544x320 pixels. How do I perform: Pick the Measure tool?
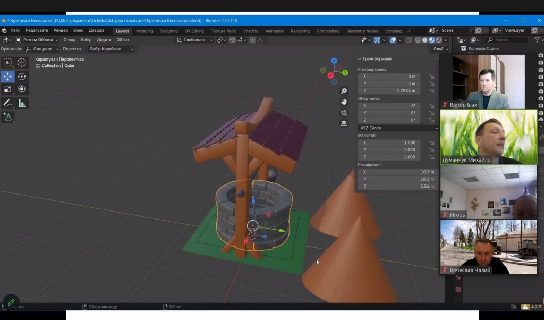pyautogui.click(x=22, y=103)
